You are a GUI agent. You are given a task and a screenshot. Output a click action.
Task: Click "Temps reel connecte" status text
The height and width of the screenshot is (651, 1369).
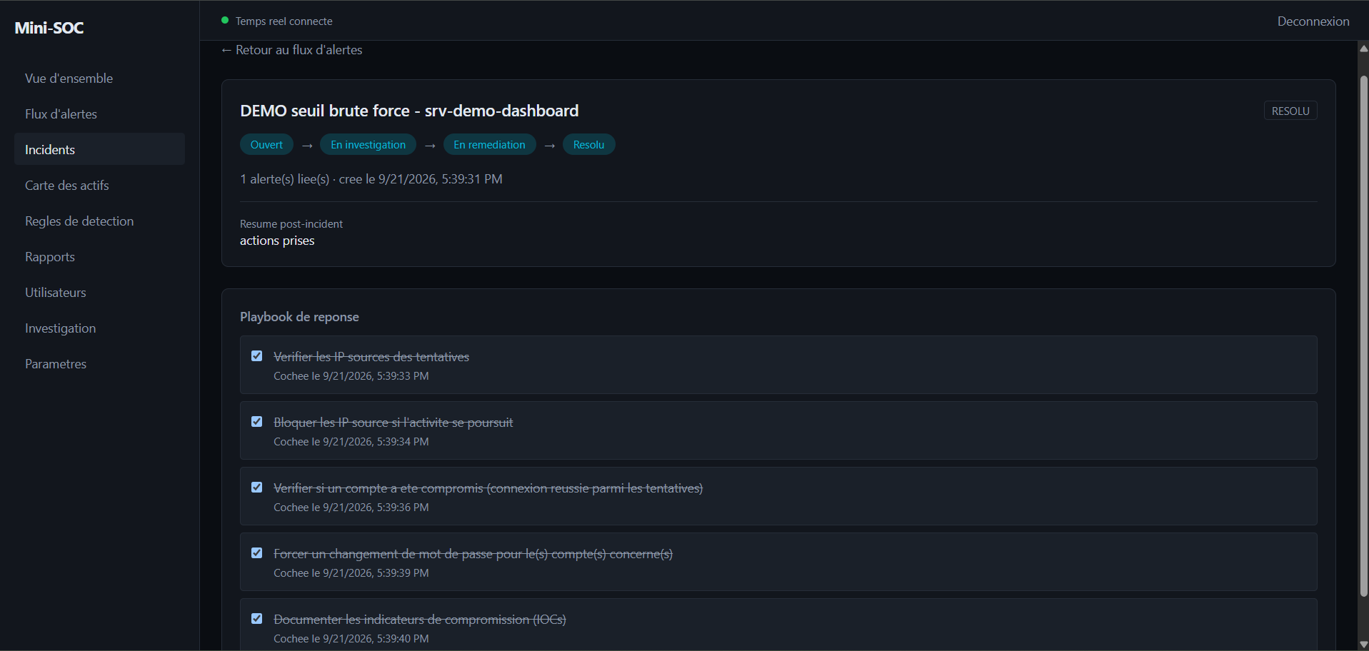tap(284, 21)
